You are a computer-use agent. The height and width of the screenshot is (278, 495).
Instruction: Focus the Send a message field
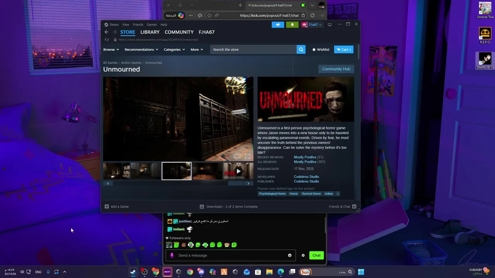pyautogui.click(x=231, y=255)
